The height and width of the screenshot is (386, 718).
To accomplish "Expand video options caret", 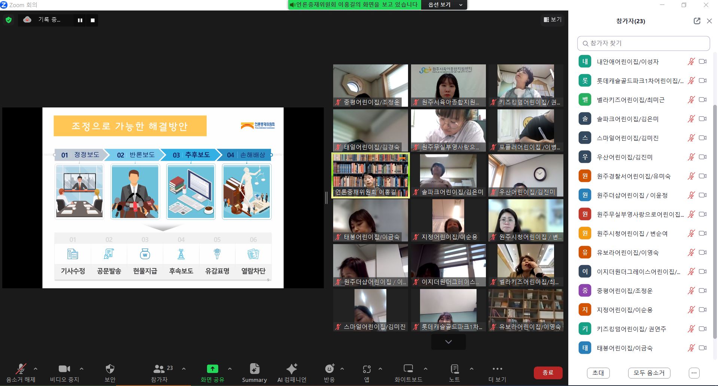I will tap(82, 369).
